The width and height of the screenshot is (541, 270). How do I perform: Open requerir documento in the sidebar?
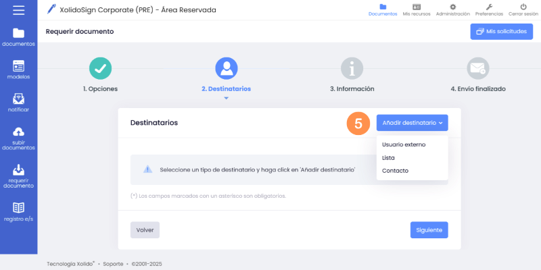pos(19,176)
